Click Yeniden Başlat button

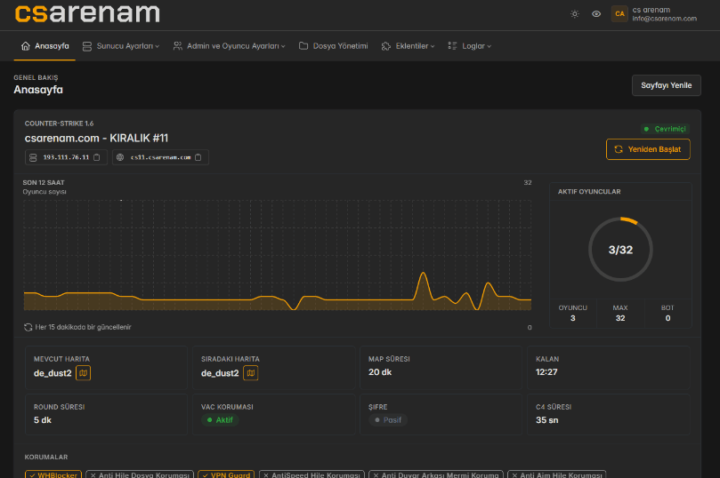pos(648,149)
